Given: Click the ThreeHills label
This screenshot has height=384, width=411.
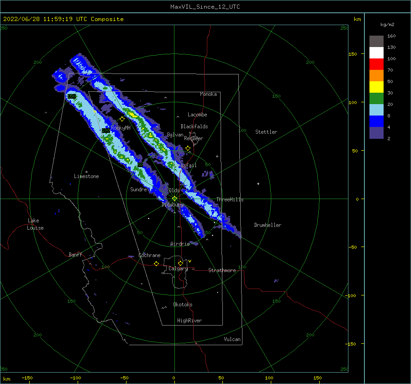Looking at the screenshot, I should 230,200.
